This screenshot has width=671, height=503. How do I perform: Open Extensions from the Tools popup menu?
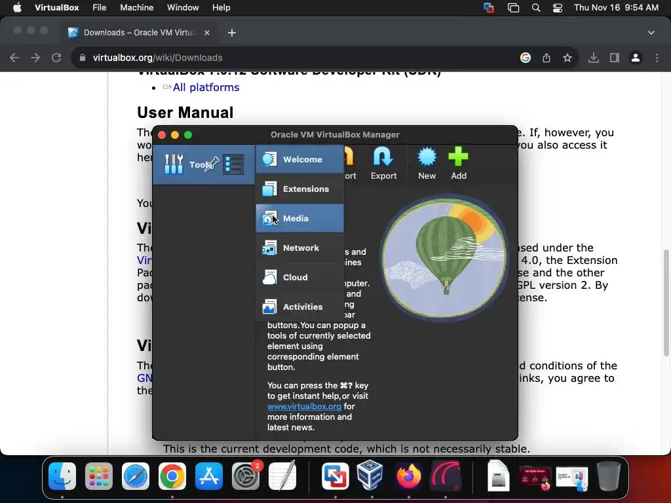[299, 189]
